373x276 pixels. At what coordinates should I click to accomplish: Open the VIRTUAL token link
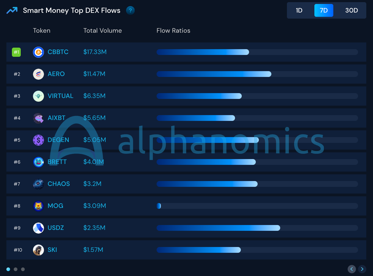(x=60, y=96)
